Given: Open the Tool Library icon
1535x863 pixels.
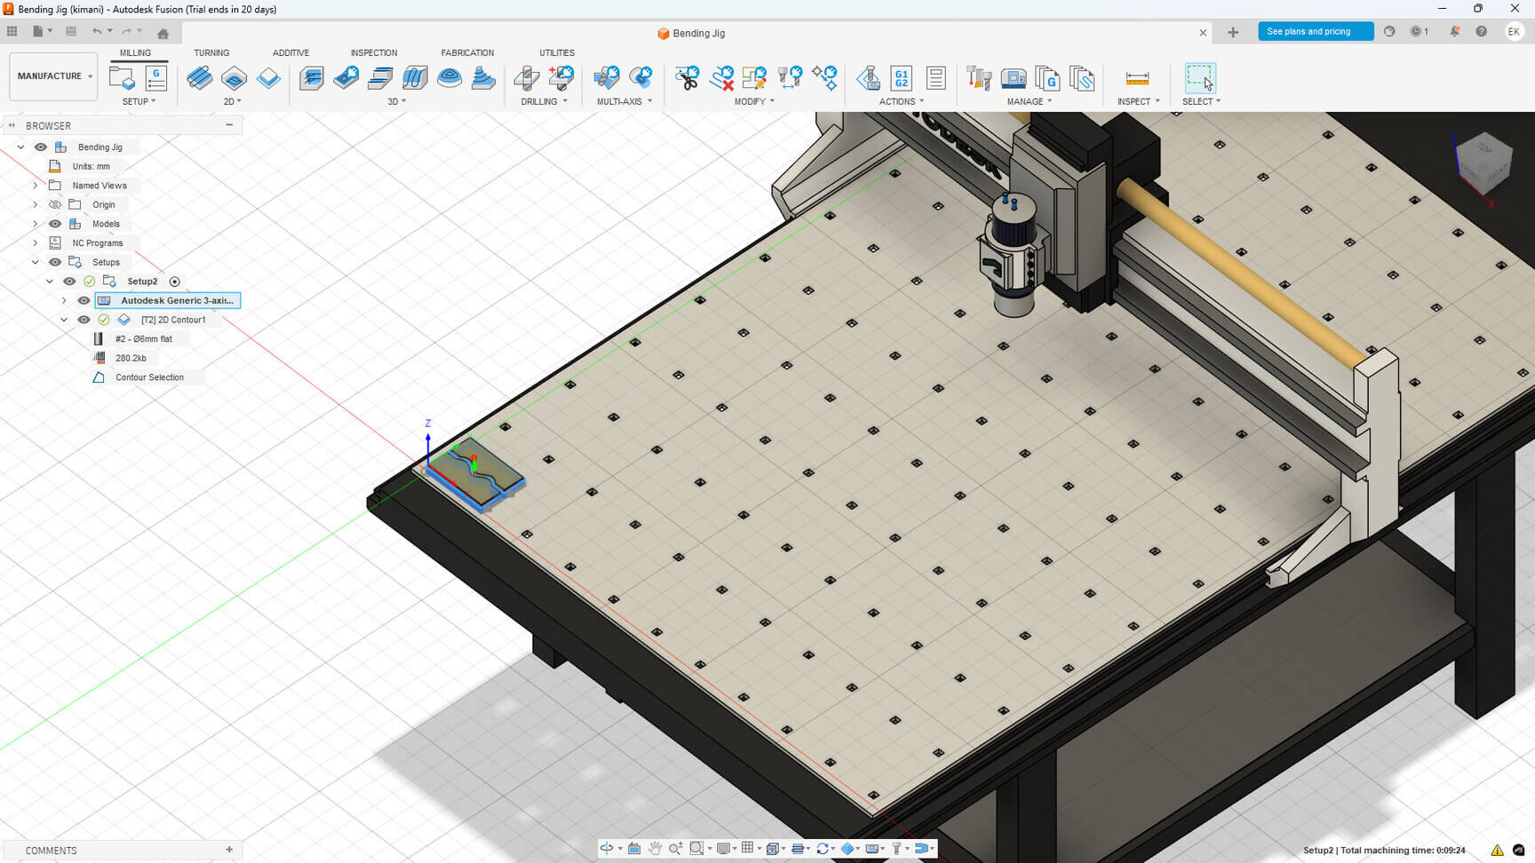Looking at the screenshot, I should pos(979,78).
